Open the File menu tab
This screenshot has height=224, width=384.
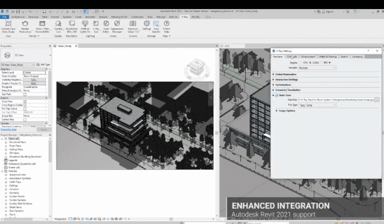click(4, 17)
